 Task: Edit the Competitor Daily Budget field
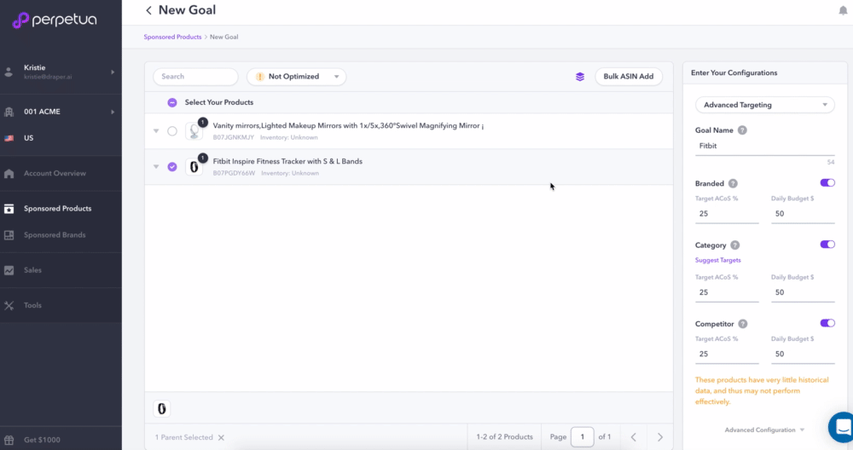click(x=803, y=355)
